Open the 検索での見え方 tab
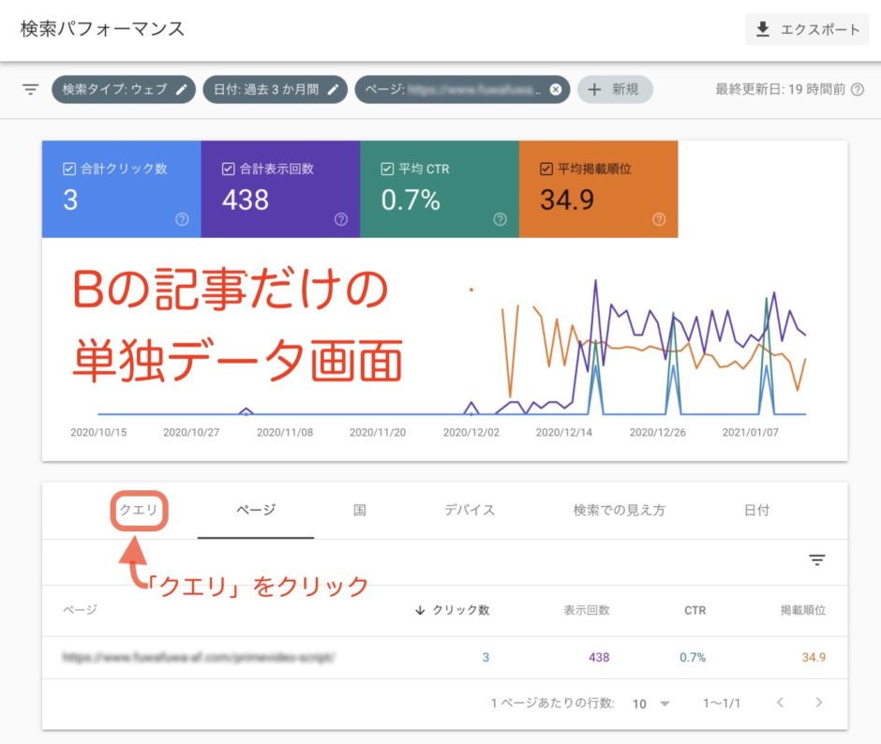Viewport: 881px width, 744px height. coord(620,511)
